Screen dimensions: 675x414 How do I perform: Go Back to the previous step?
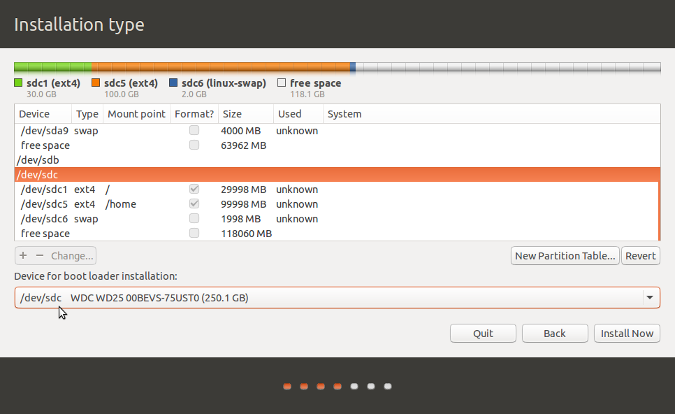[555, 333]
